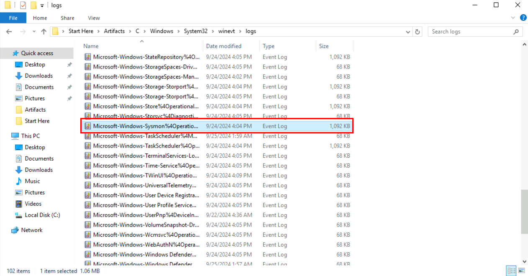Open Recent locations dropdown arrow
This screenshot has height=276, width=528.
coord(33,31)
